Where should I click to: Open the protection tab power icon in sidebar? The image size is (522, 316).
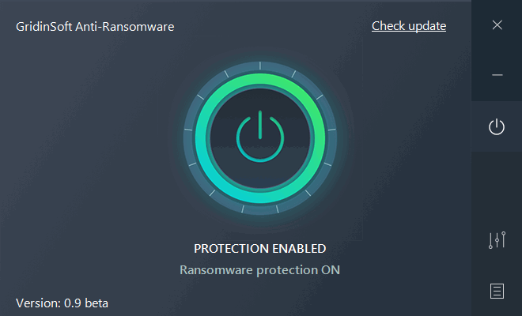click(x=497, y=126)
